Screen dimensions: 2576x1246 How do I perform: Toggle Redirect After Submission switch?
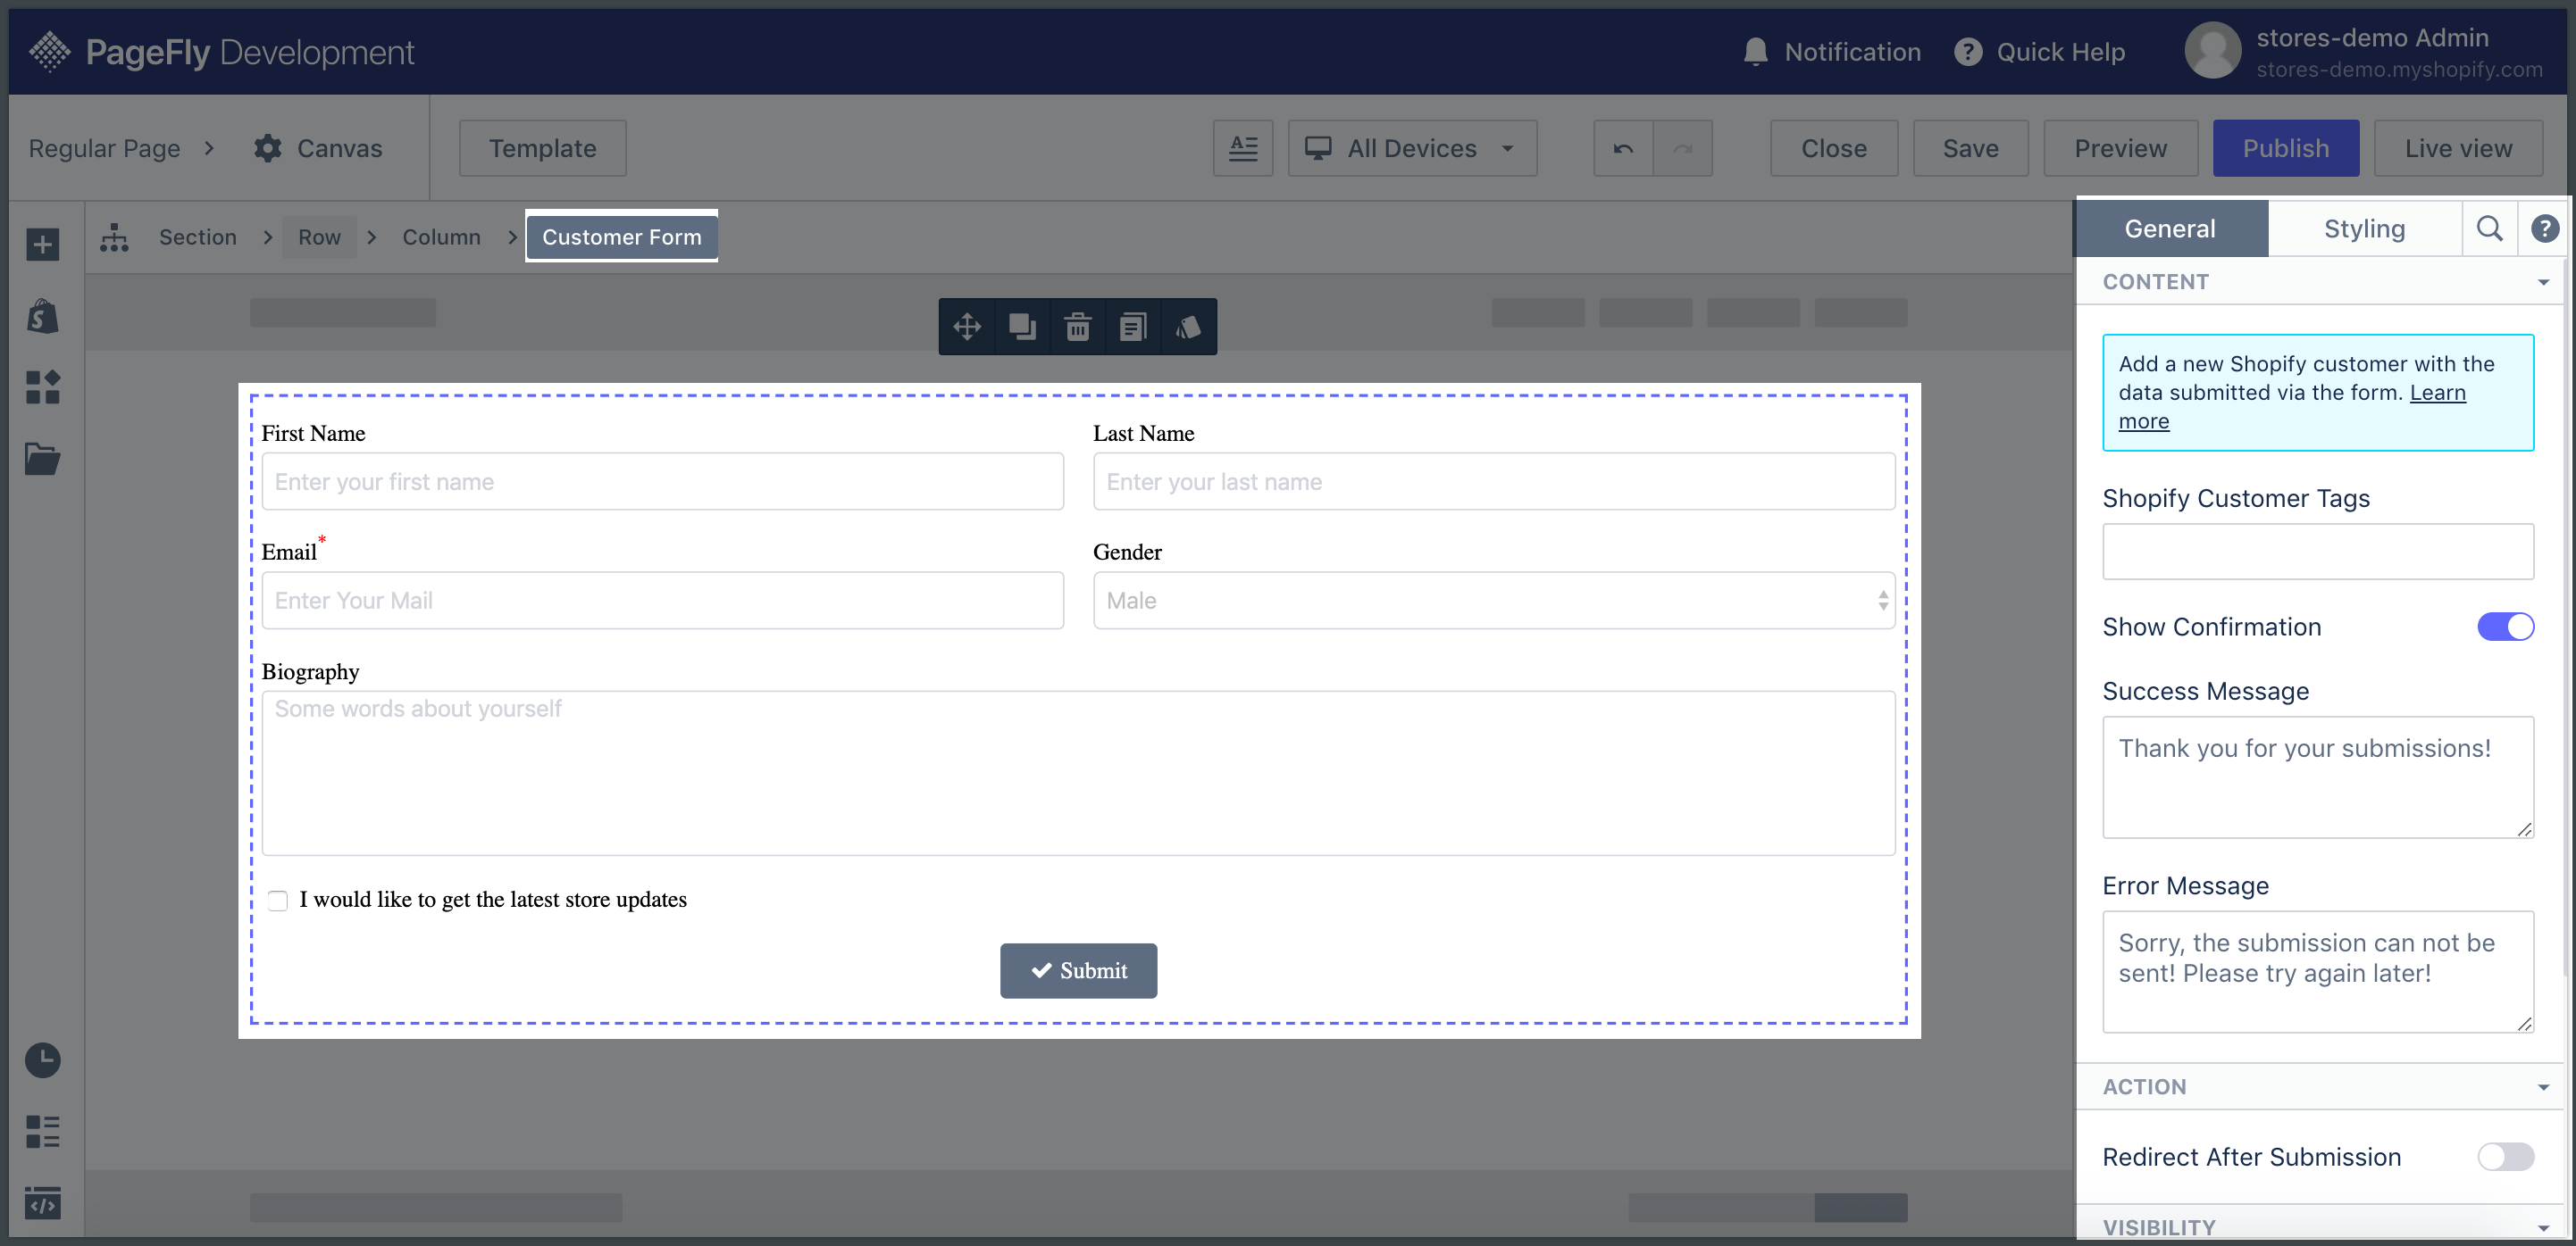tap(2505, 1156)
